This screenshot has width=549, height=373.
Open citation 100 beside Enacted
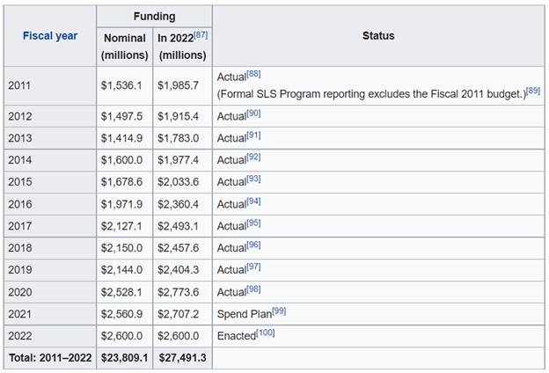point(266,333)
